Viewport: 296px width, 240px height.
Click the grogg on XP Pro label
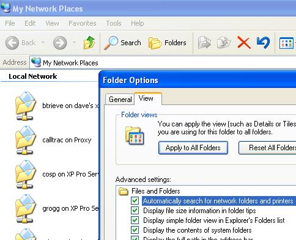coord(70,208)
